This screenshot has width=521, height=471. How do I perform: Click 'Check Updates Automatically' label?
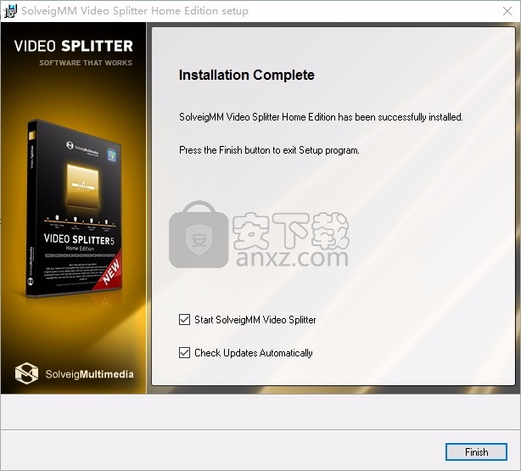[253, 353]
